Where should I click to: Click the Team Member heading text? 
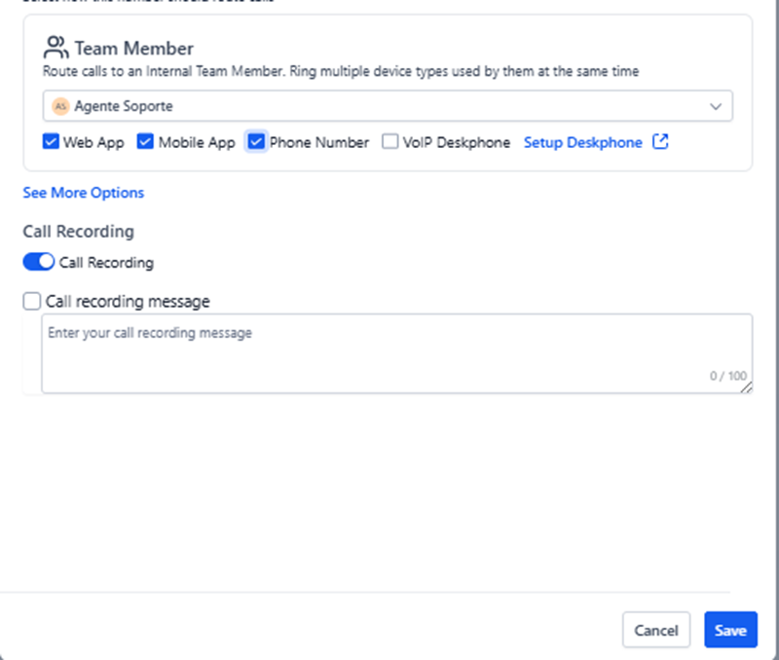click(x=133, y=49)
